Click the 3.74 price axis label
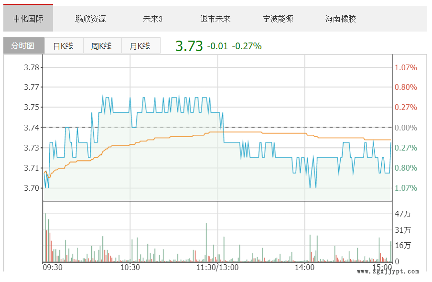The image size is (432, 282). [x=32, y=128]
